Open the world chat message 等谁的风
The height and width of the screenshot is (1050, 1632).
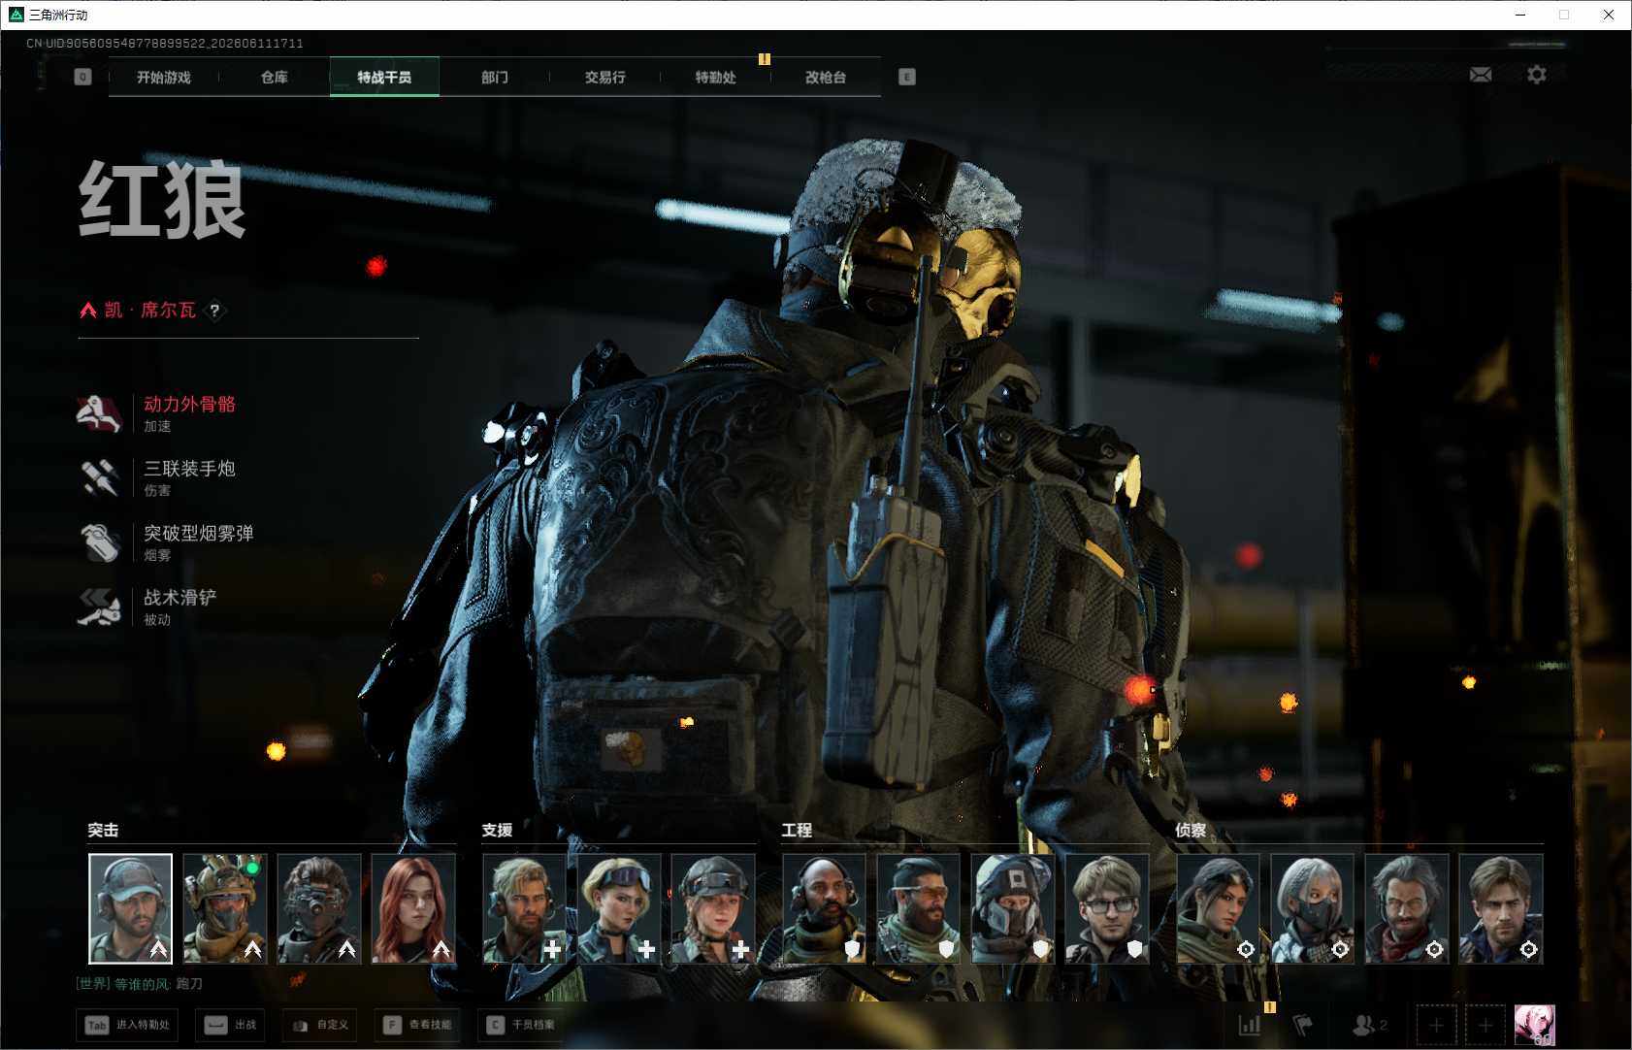(x=140, y=984)
